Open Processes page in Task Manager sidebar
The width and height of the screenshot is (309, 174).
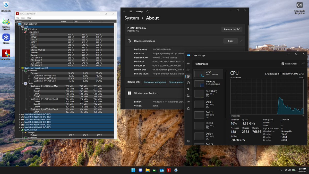tap(188, 70)
